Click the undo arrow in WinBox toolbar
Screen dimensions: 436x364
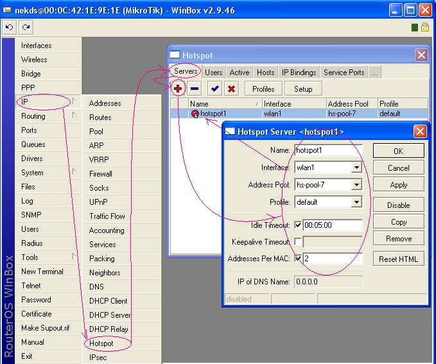(9, 27)
